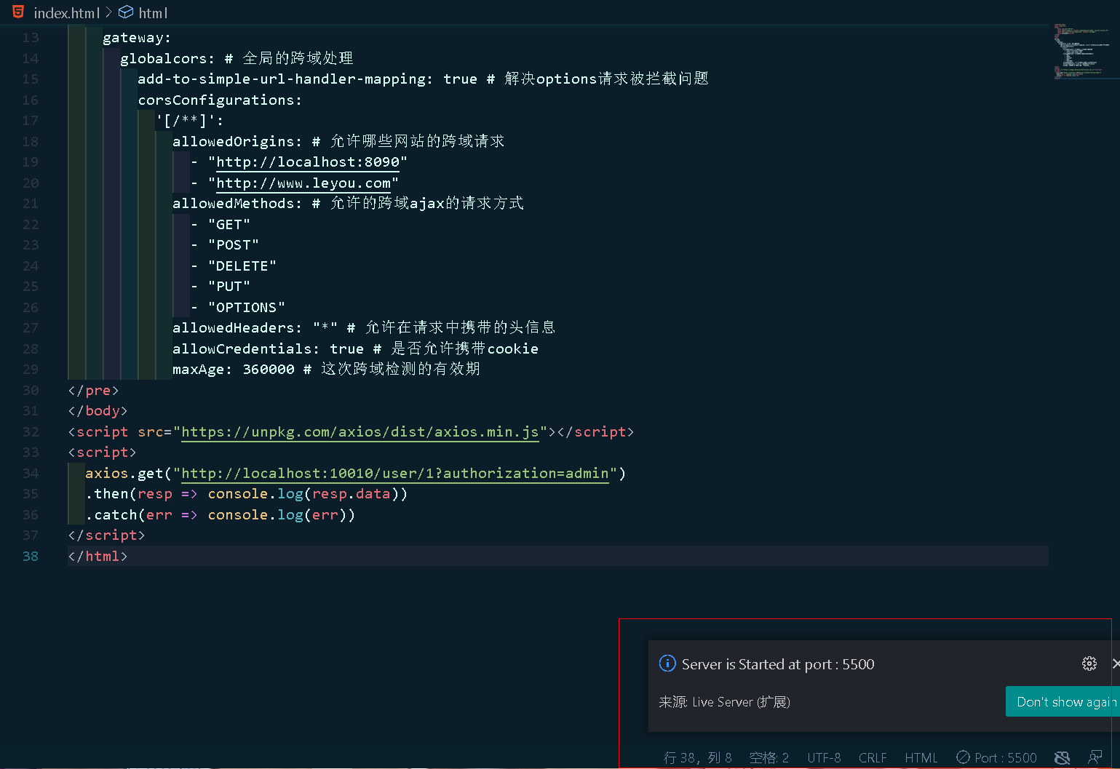Click 'maxAge: 360000' value text

(x=234, y=369)
